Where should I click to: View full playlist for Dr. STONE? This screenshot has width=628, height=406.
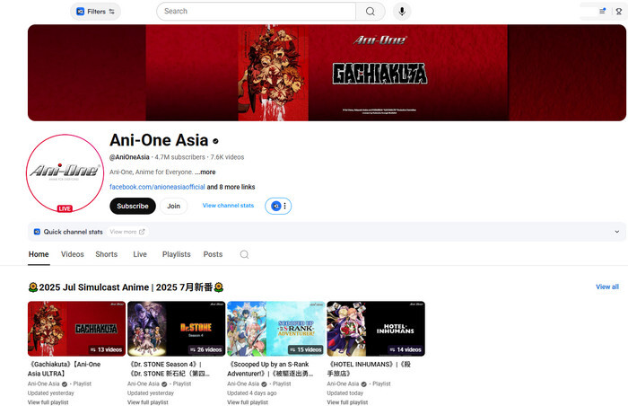[148, 402]
